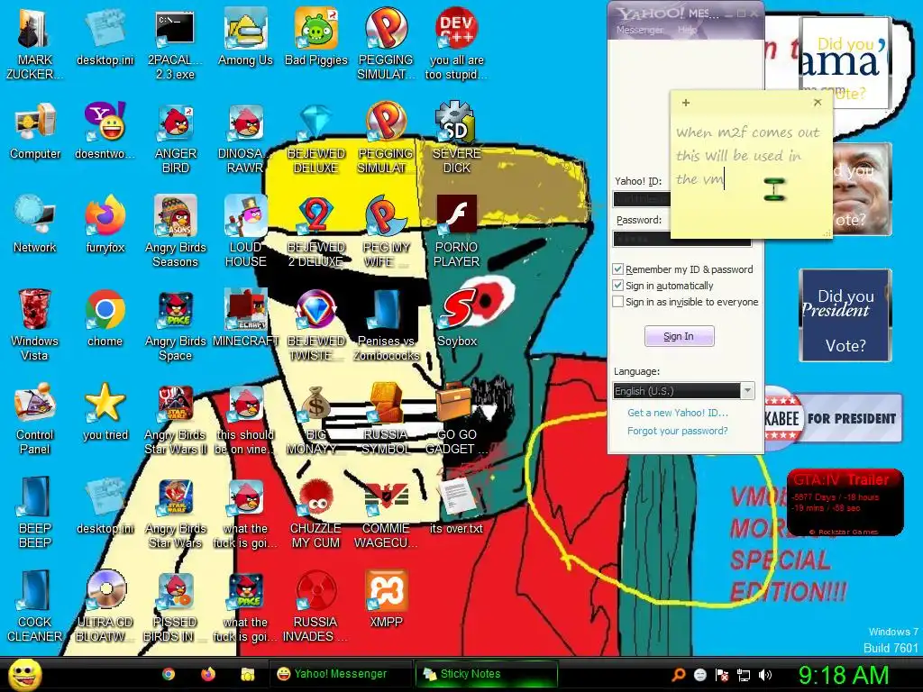Toggle Remember my ID & password
This screenshot has width=923, height=692.
617,269
